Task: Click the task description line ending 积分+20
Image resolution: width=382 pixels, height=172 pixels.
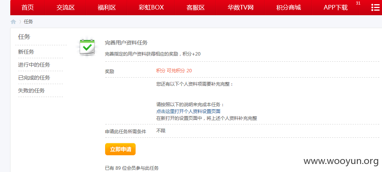Action: 153,54
